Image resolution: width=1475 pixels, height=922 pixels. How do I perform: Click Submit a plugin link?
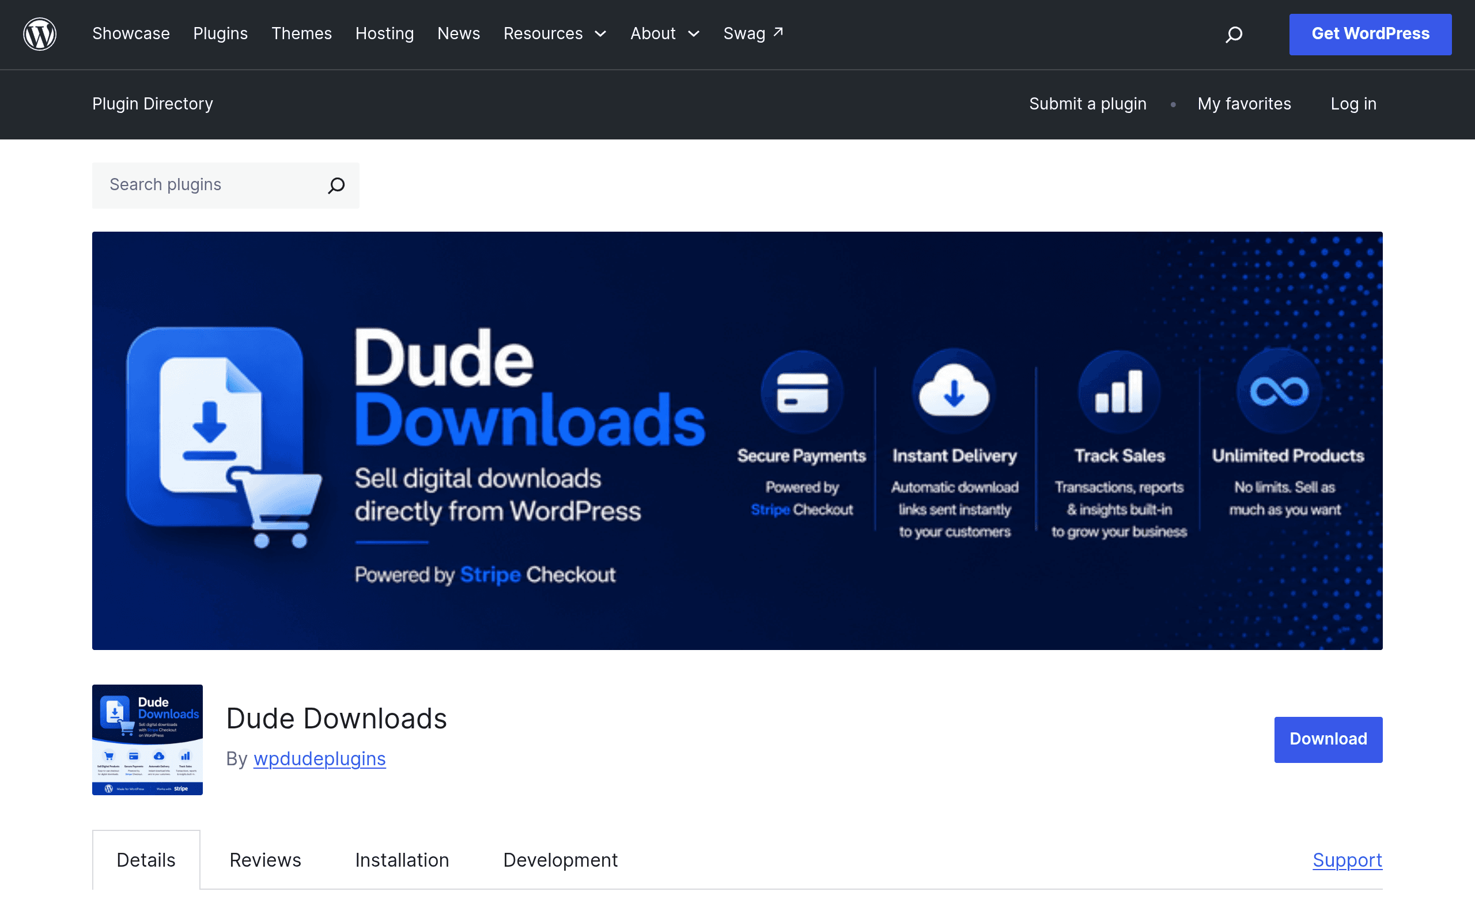[1088, 104]
